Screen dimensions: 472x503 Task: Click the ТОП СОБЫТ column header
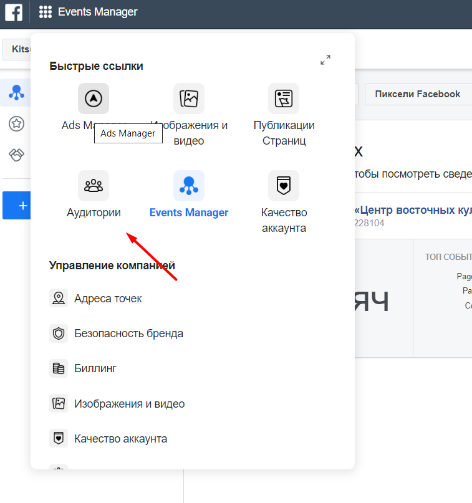pyautogui.click(x=448, y=257)
